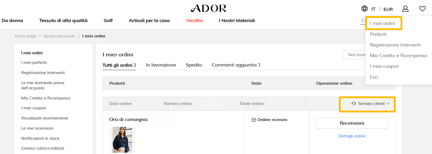This screenshot has width=432, height=154.
Task: Click the ordered product thumbnail image
Action: click(122, 140)
